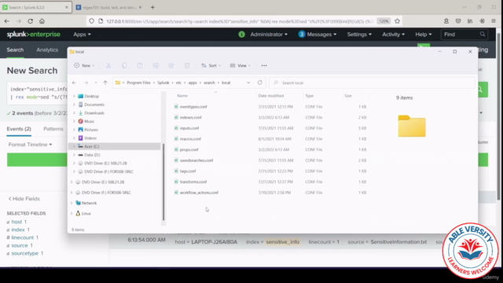Click the Cut icon in Explorer toolbar

click(x=108, y=65)
